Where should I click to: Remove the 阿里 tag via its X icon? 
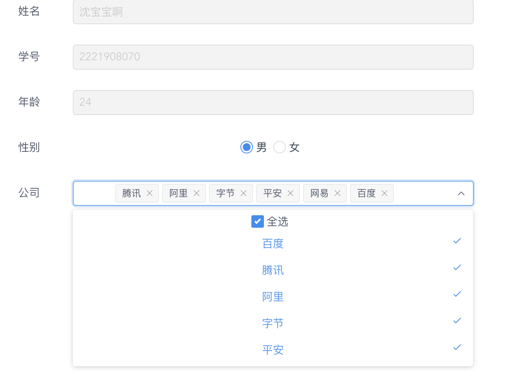tap(197, 193)
